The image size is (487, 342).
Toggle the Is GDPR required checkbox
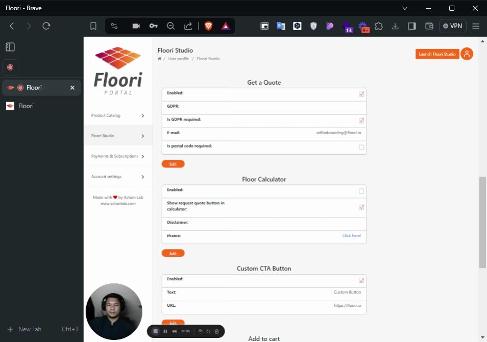click(361, 120)
